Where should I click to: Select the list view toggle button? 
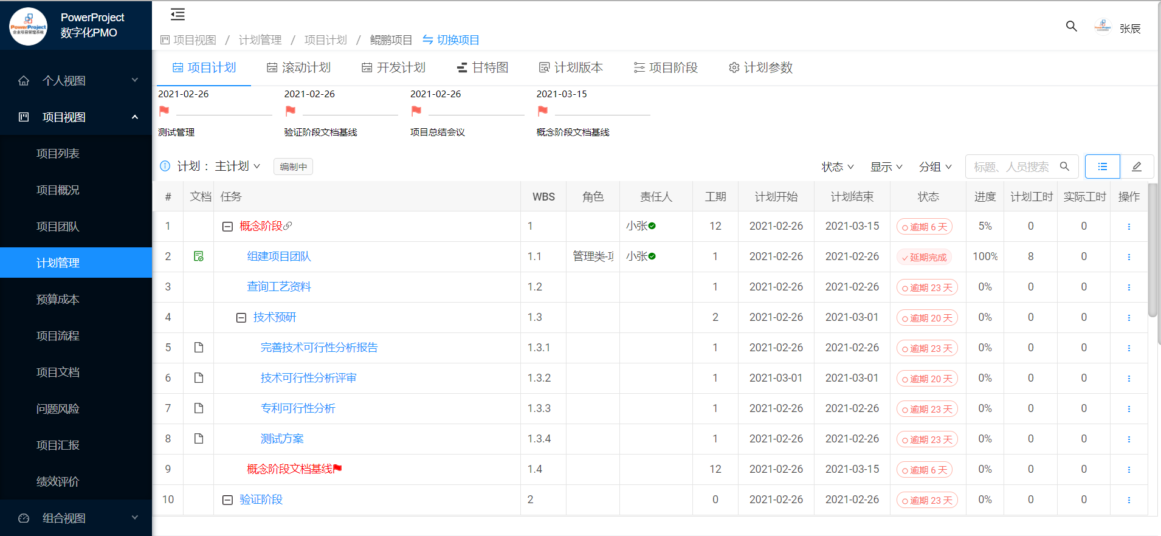[x=1102, y=167]
